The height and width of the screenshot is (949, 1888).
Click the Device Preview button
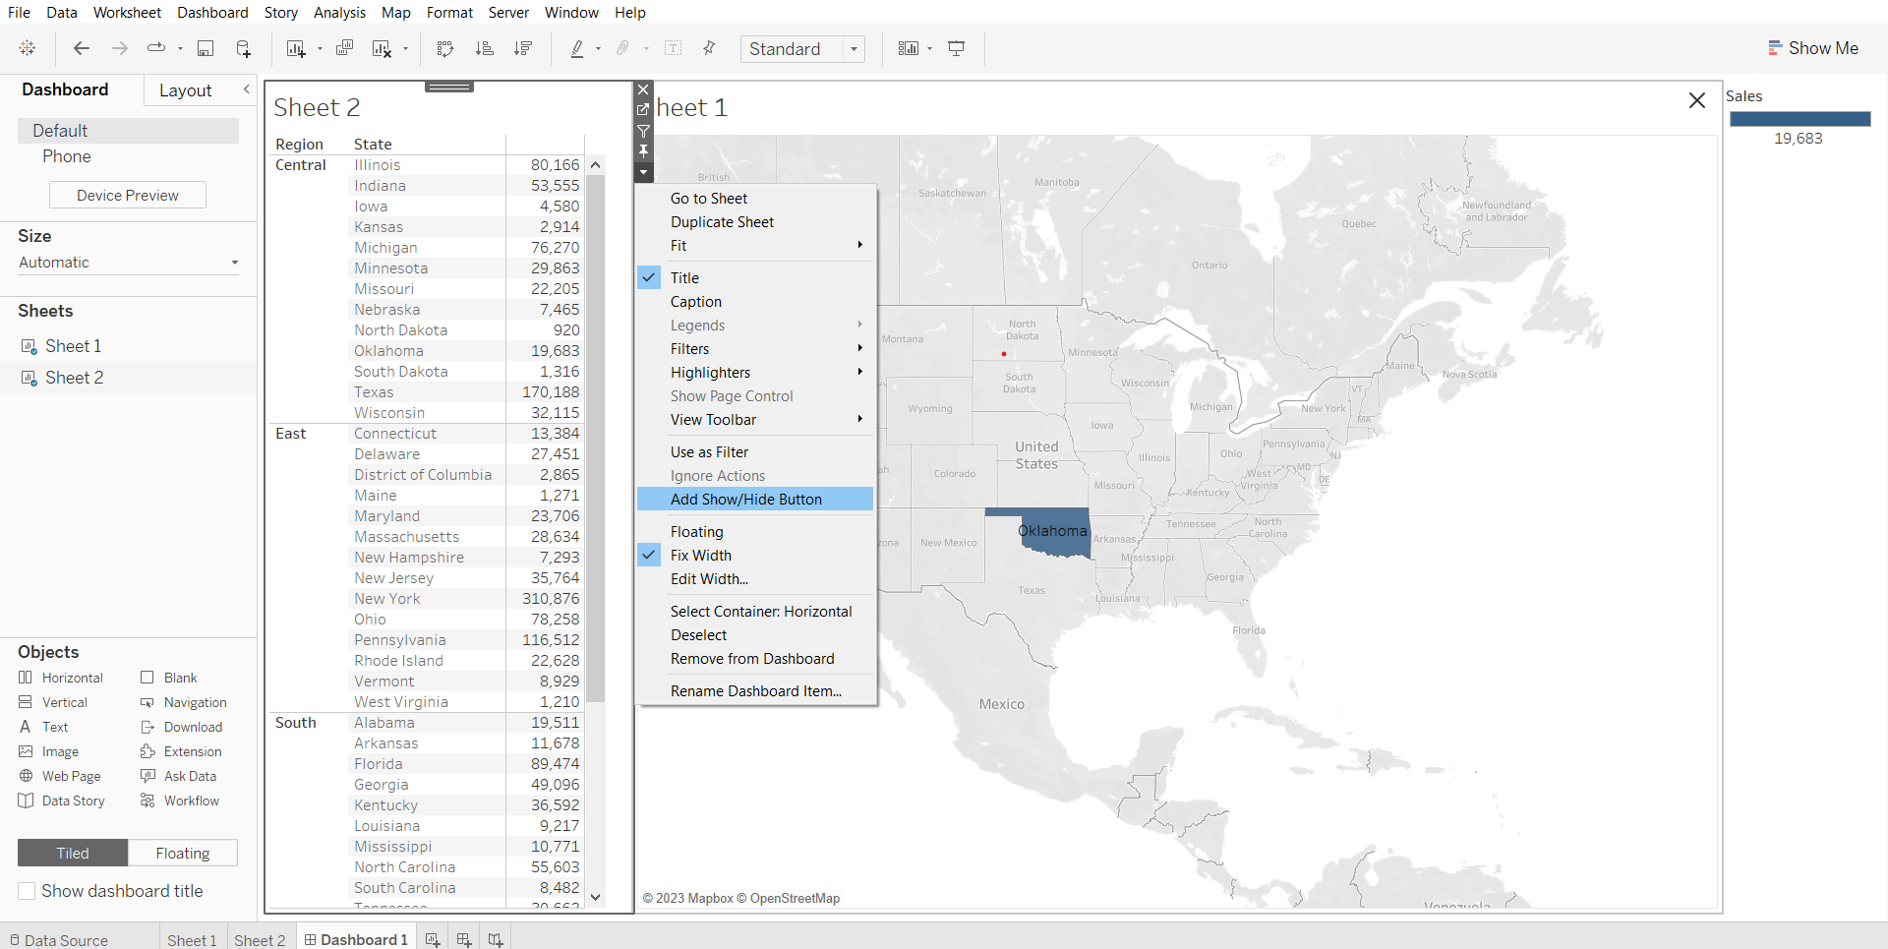[x=128, y=196]
